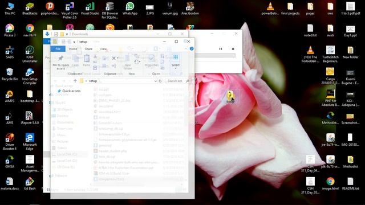
Task: Select the Visual Studio desktop shortcut
Action: (90, 9)
